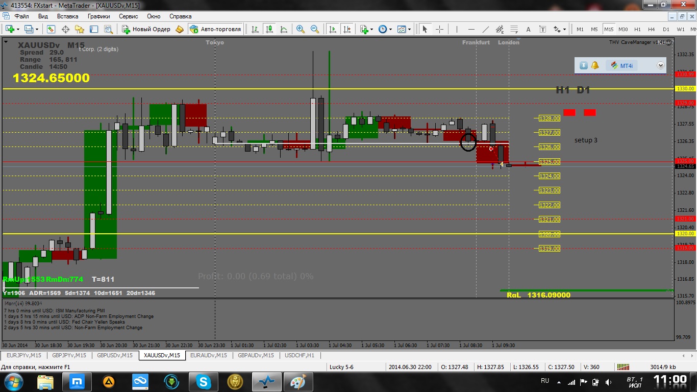This screenshot has height=392, width=697.
Task: Select horizontal line drawing tool
Action: (x=471, y=29)
